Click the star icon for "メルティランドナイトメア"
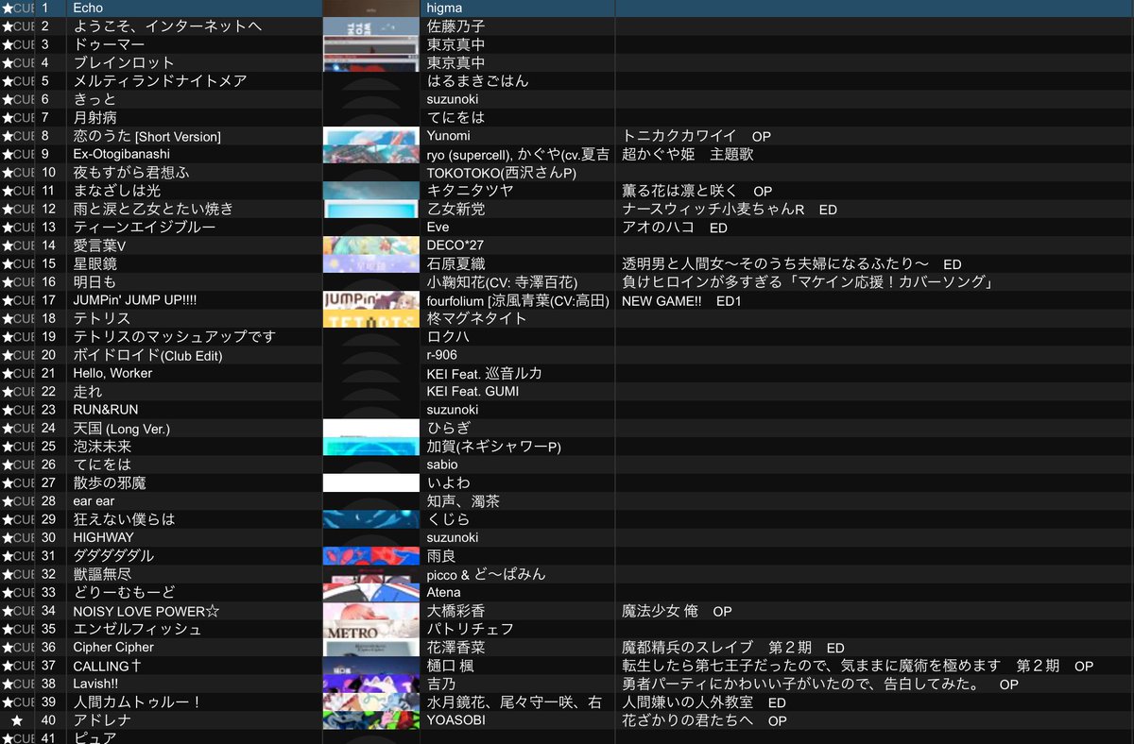The width and height of the screenshot is (1134, 744). point(8,80)
